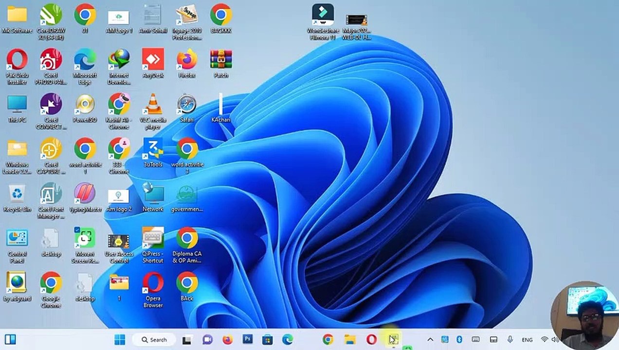The image size is (619, 350).
Task: Open Photoshop from the taskbar
Action: (248, 339)
